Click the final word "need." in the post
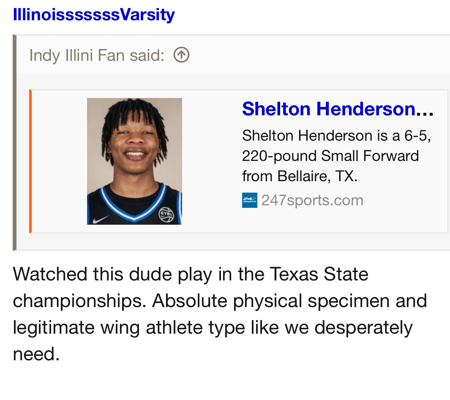450x400 pixels. coord(36,354)
